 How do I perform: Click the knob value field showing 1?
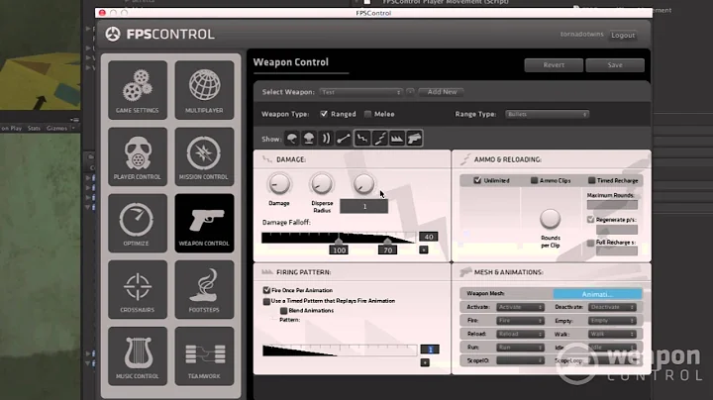(364, 206)
